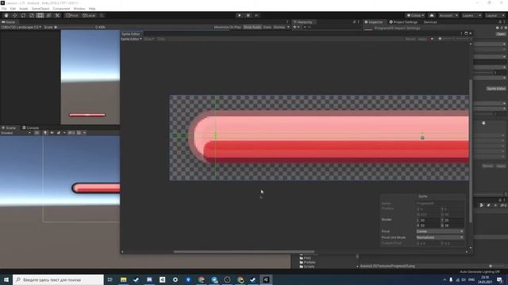The height and width of the screenshot is (285, 508).
Task: Toggle Local/Global handle rotation
Action: [89, 15]
